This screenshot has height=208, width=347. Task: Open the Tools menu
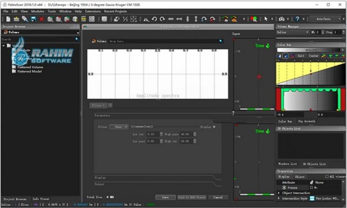pyautogui.click(x=52, y=11)
